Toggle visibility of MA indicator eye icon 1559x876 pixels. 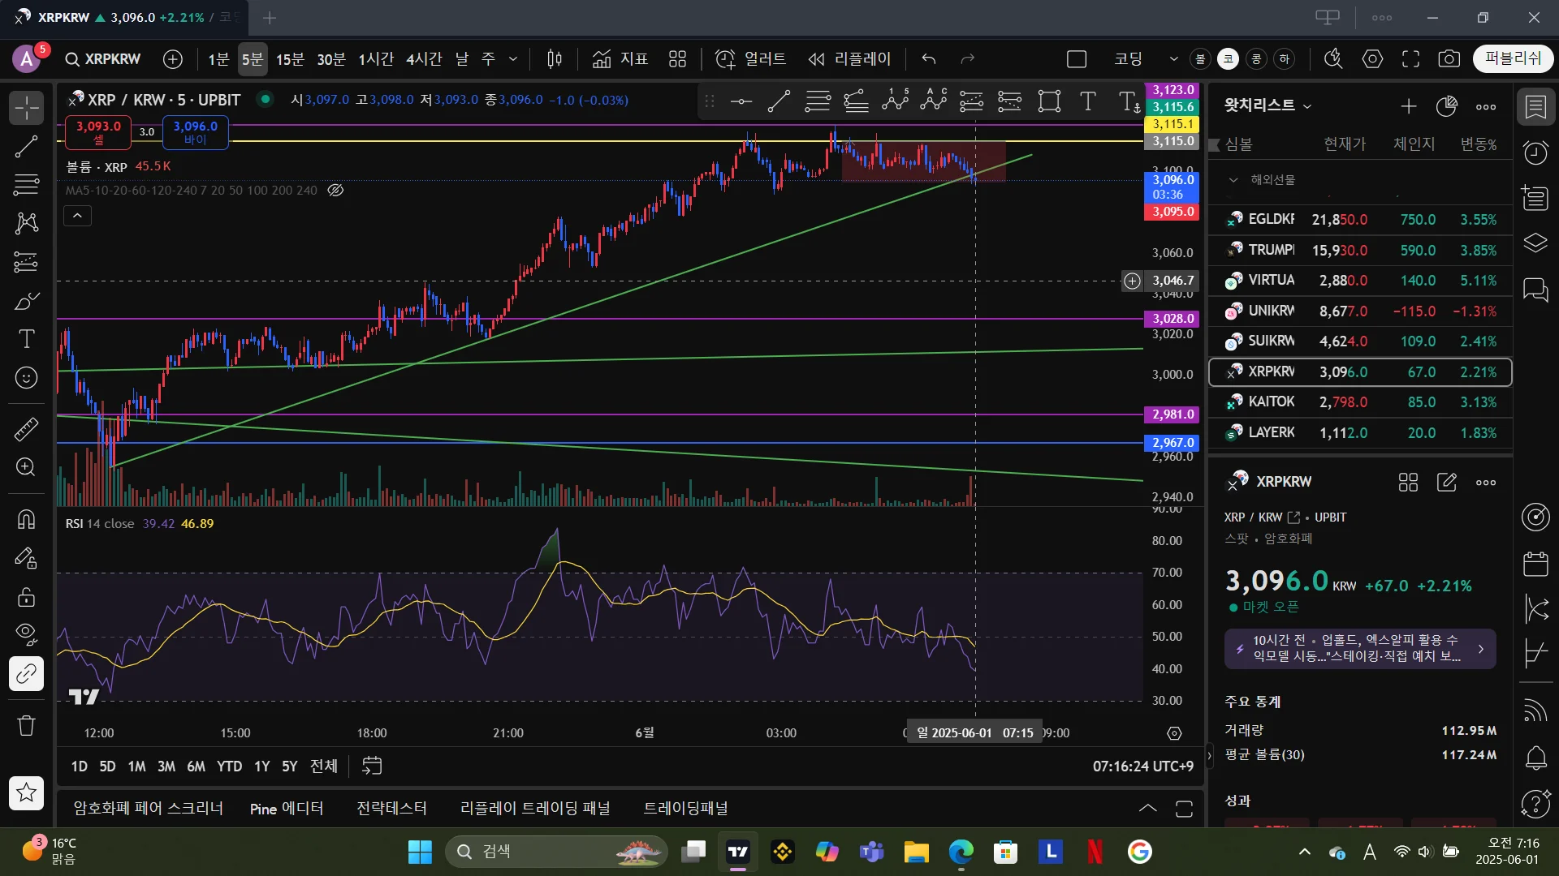coord(335,190)
